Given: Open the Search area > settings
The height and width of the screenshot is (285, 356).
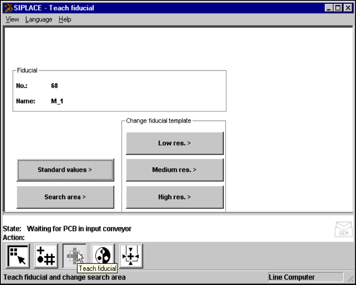Looking at the screenshot, I should click(65, 197).
